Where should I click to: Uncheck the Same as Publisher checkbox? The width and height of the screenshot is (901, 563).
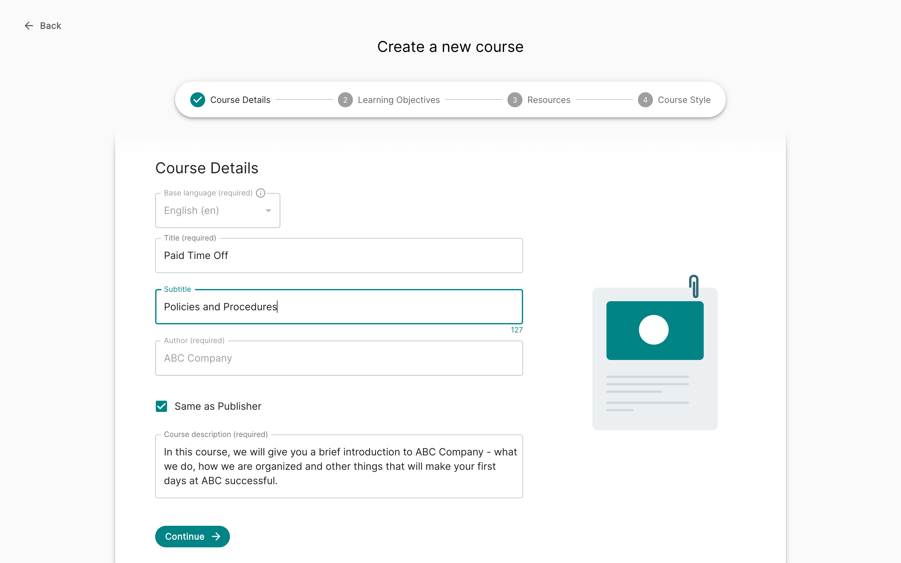(161, 406)
